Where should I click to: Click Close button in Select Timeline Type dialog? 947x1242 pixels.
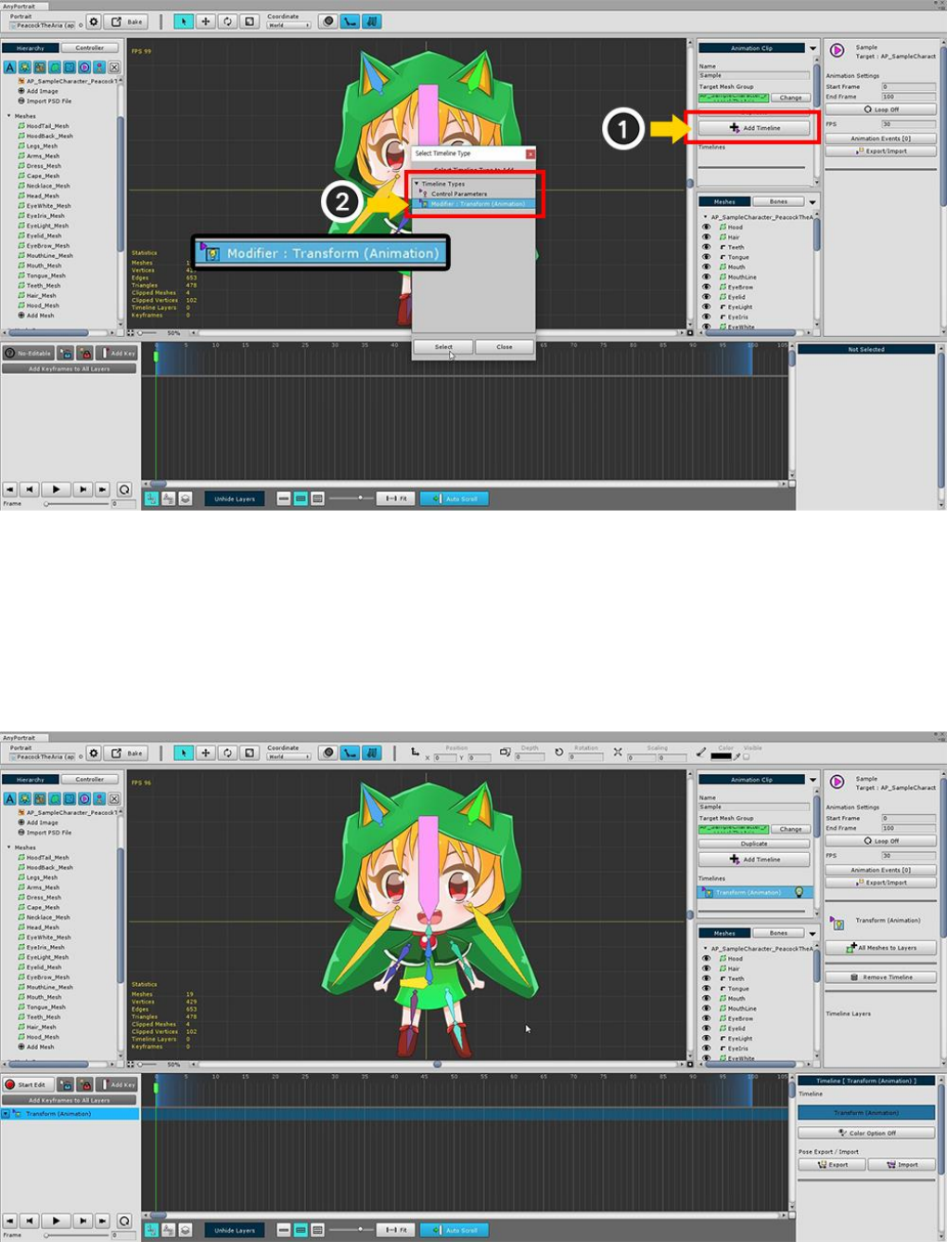click(x=504, y=347)
